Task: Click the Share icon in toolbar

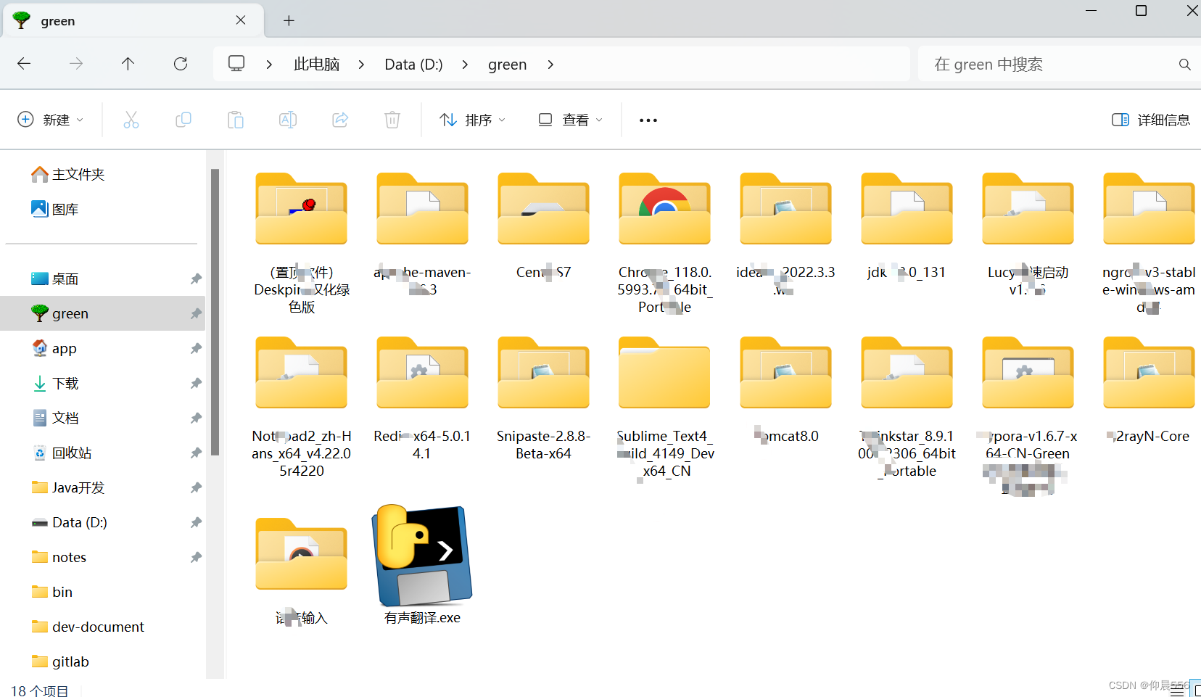Action: (x=340, y=120)
